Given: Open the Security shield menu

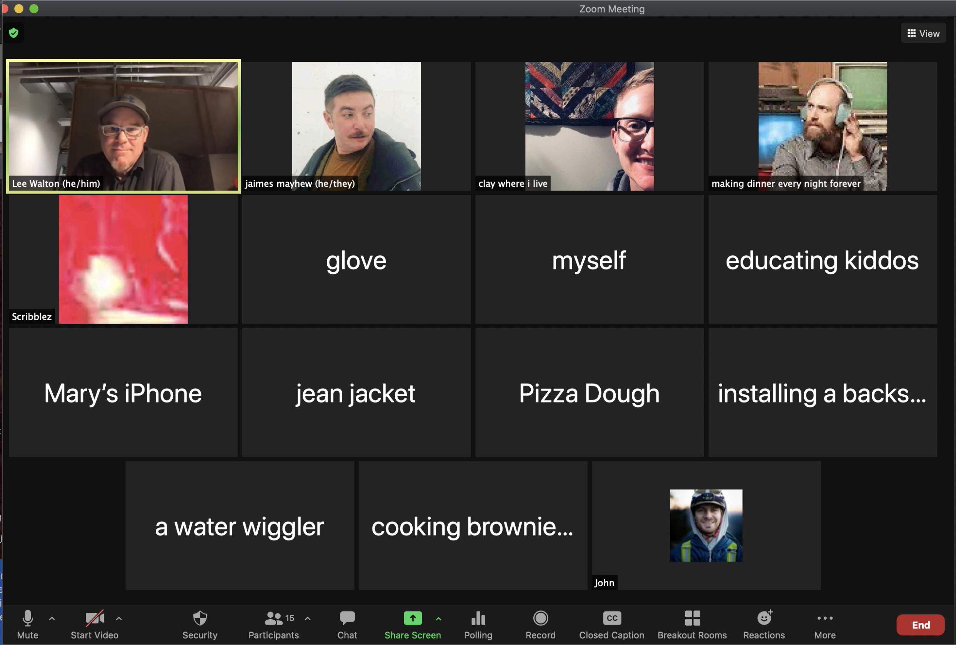Looking at the screenshot, I should (200, 624).
